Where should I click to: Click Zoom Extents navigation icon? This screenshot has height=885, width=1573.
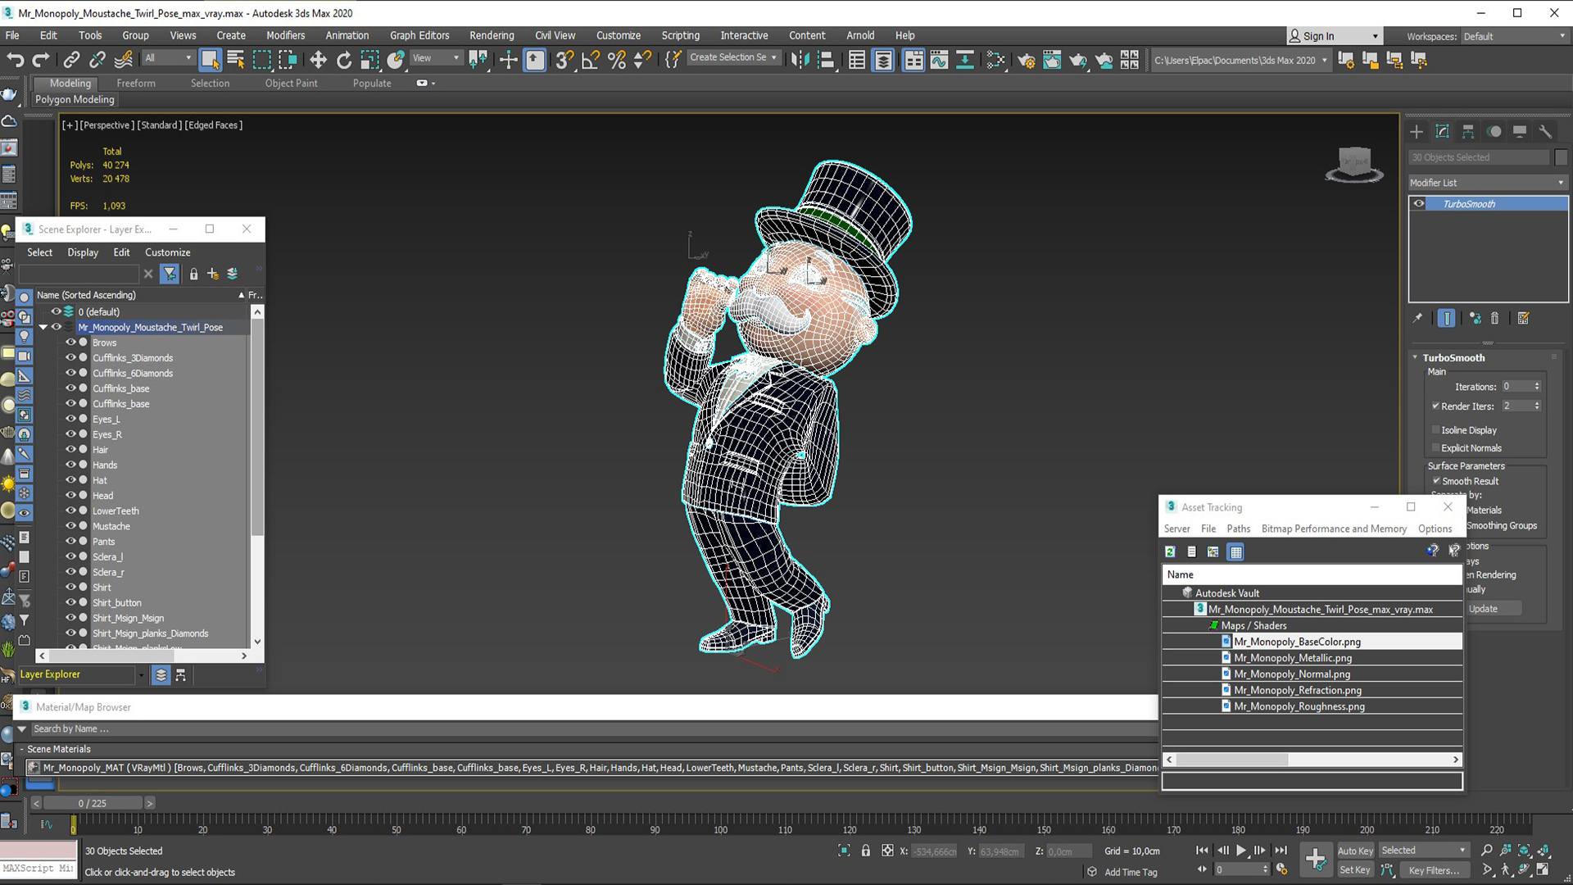[1524, 851]
